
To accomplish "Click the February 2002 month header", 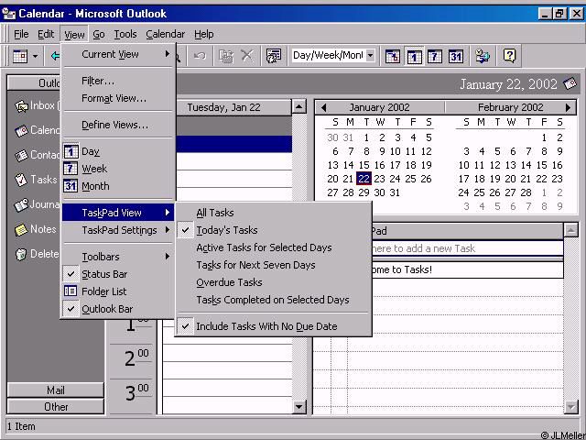I will [511, 108].
